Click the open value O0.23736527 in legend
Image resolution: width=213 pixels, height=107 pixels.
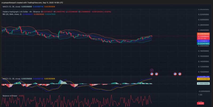(47, 12)
